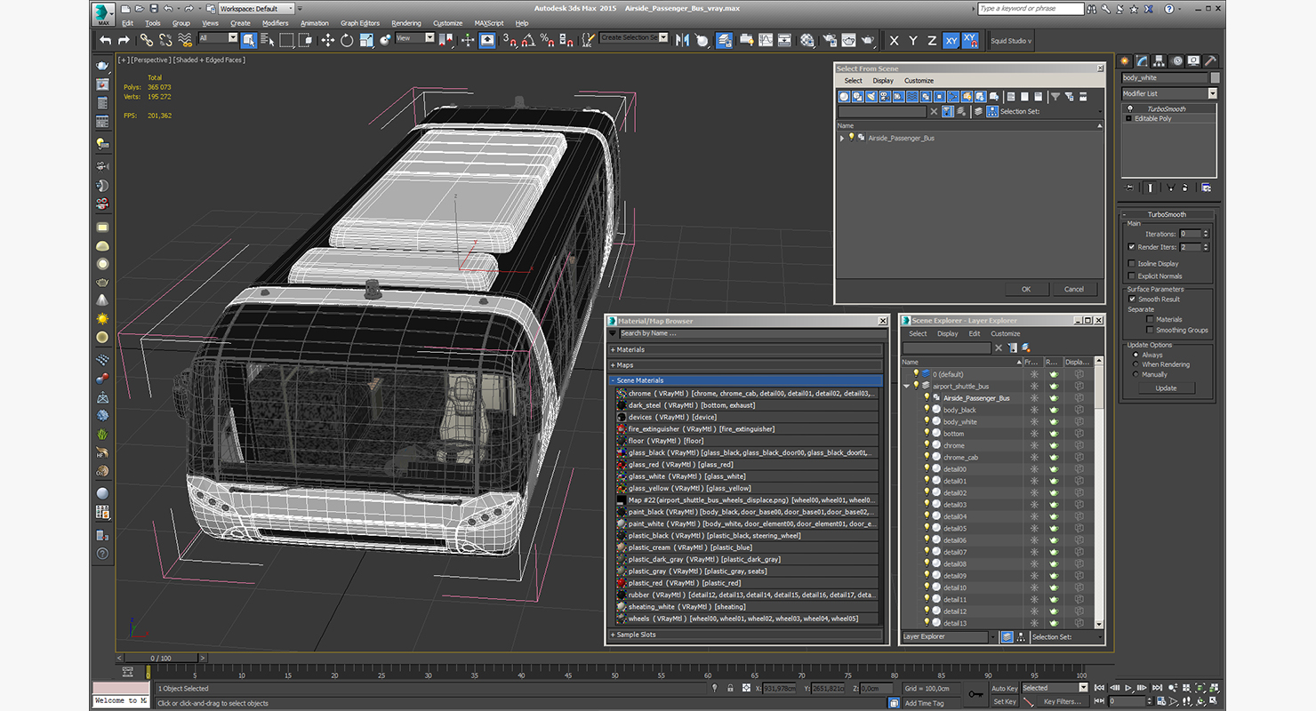Viewport: 1316px width, 711px height.
Task: Click OK in Select From Scene dialog
Action: click(1025, 289)
